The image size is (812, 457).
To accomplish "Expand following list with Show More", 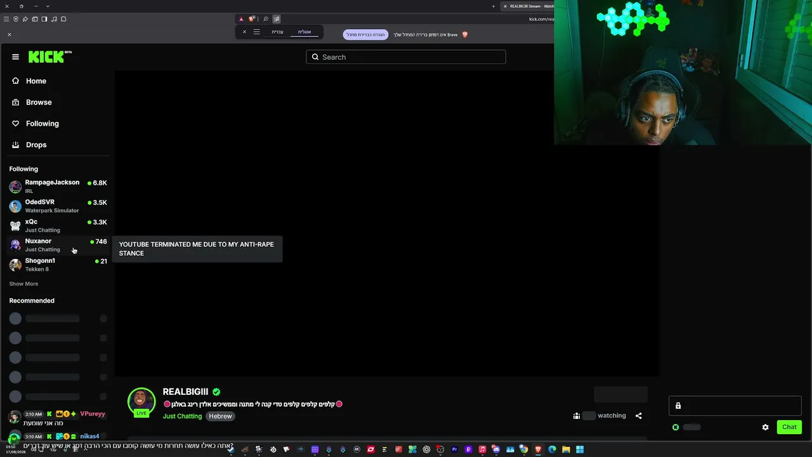I will (x=23, y=284).
